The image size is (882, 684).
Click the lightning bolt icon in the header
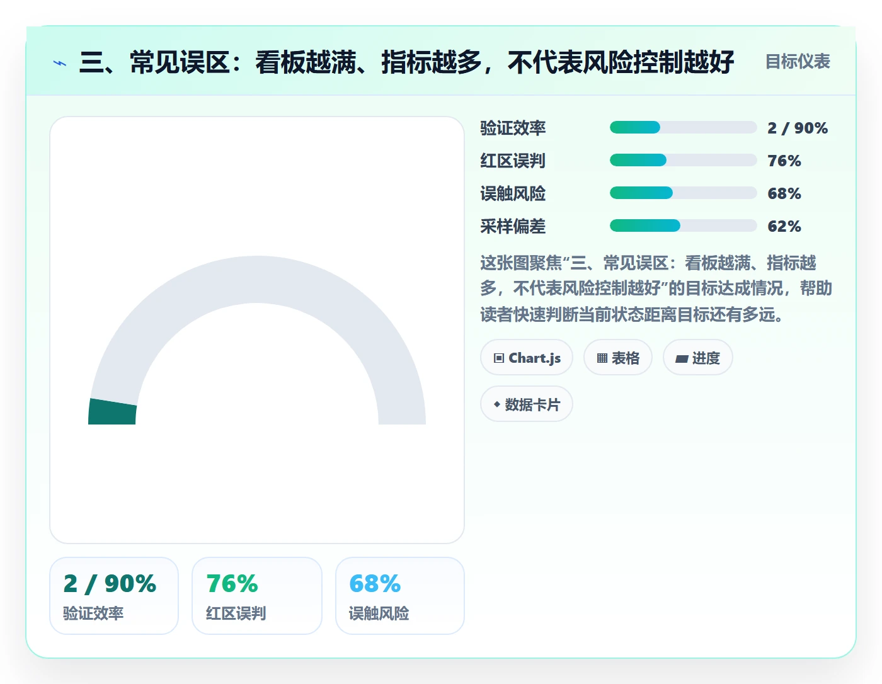point(60,62)
